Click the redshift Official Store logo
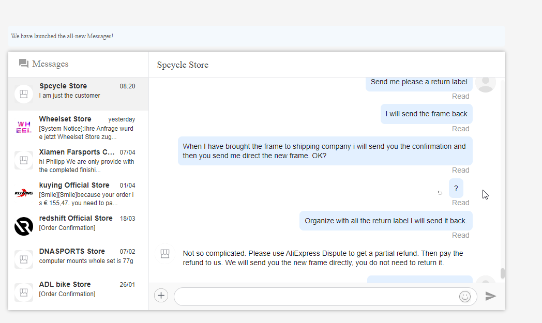Screen dimensions: 542x323 pos(24,226)
